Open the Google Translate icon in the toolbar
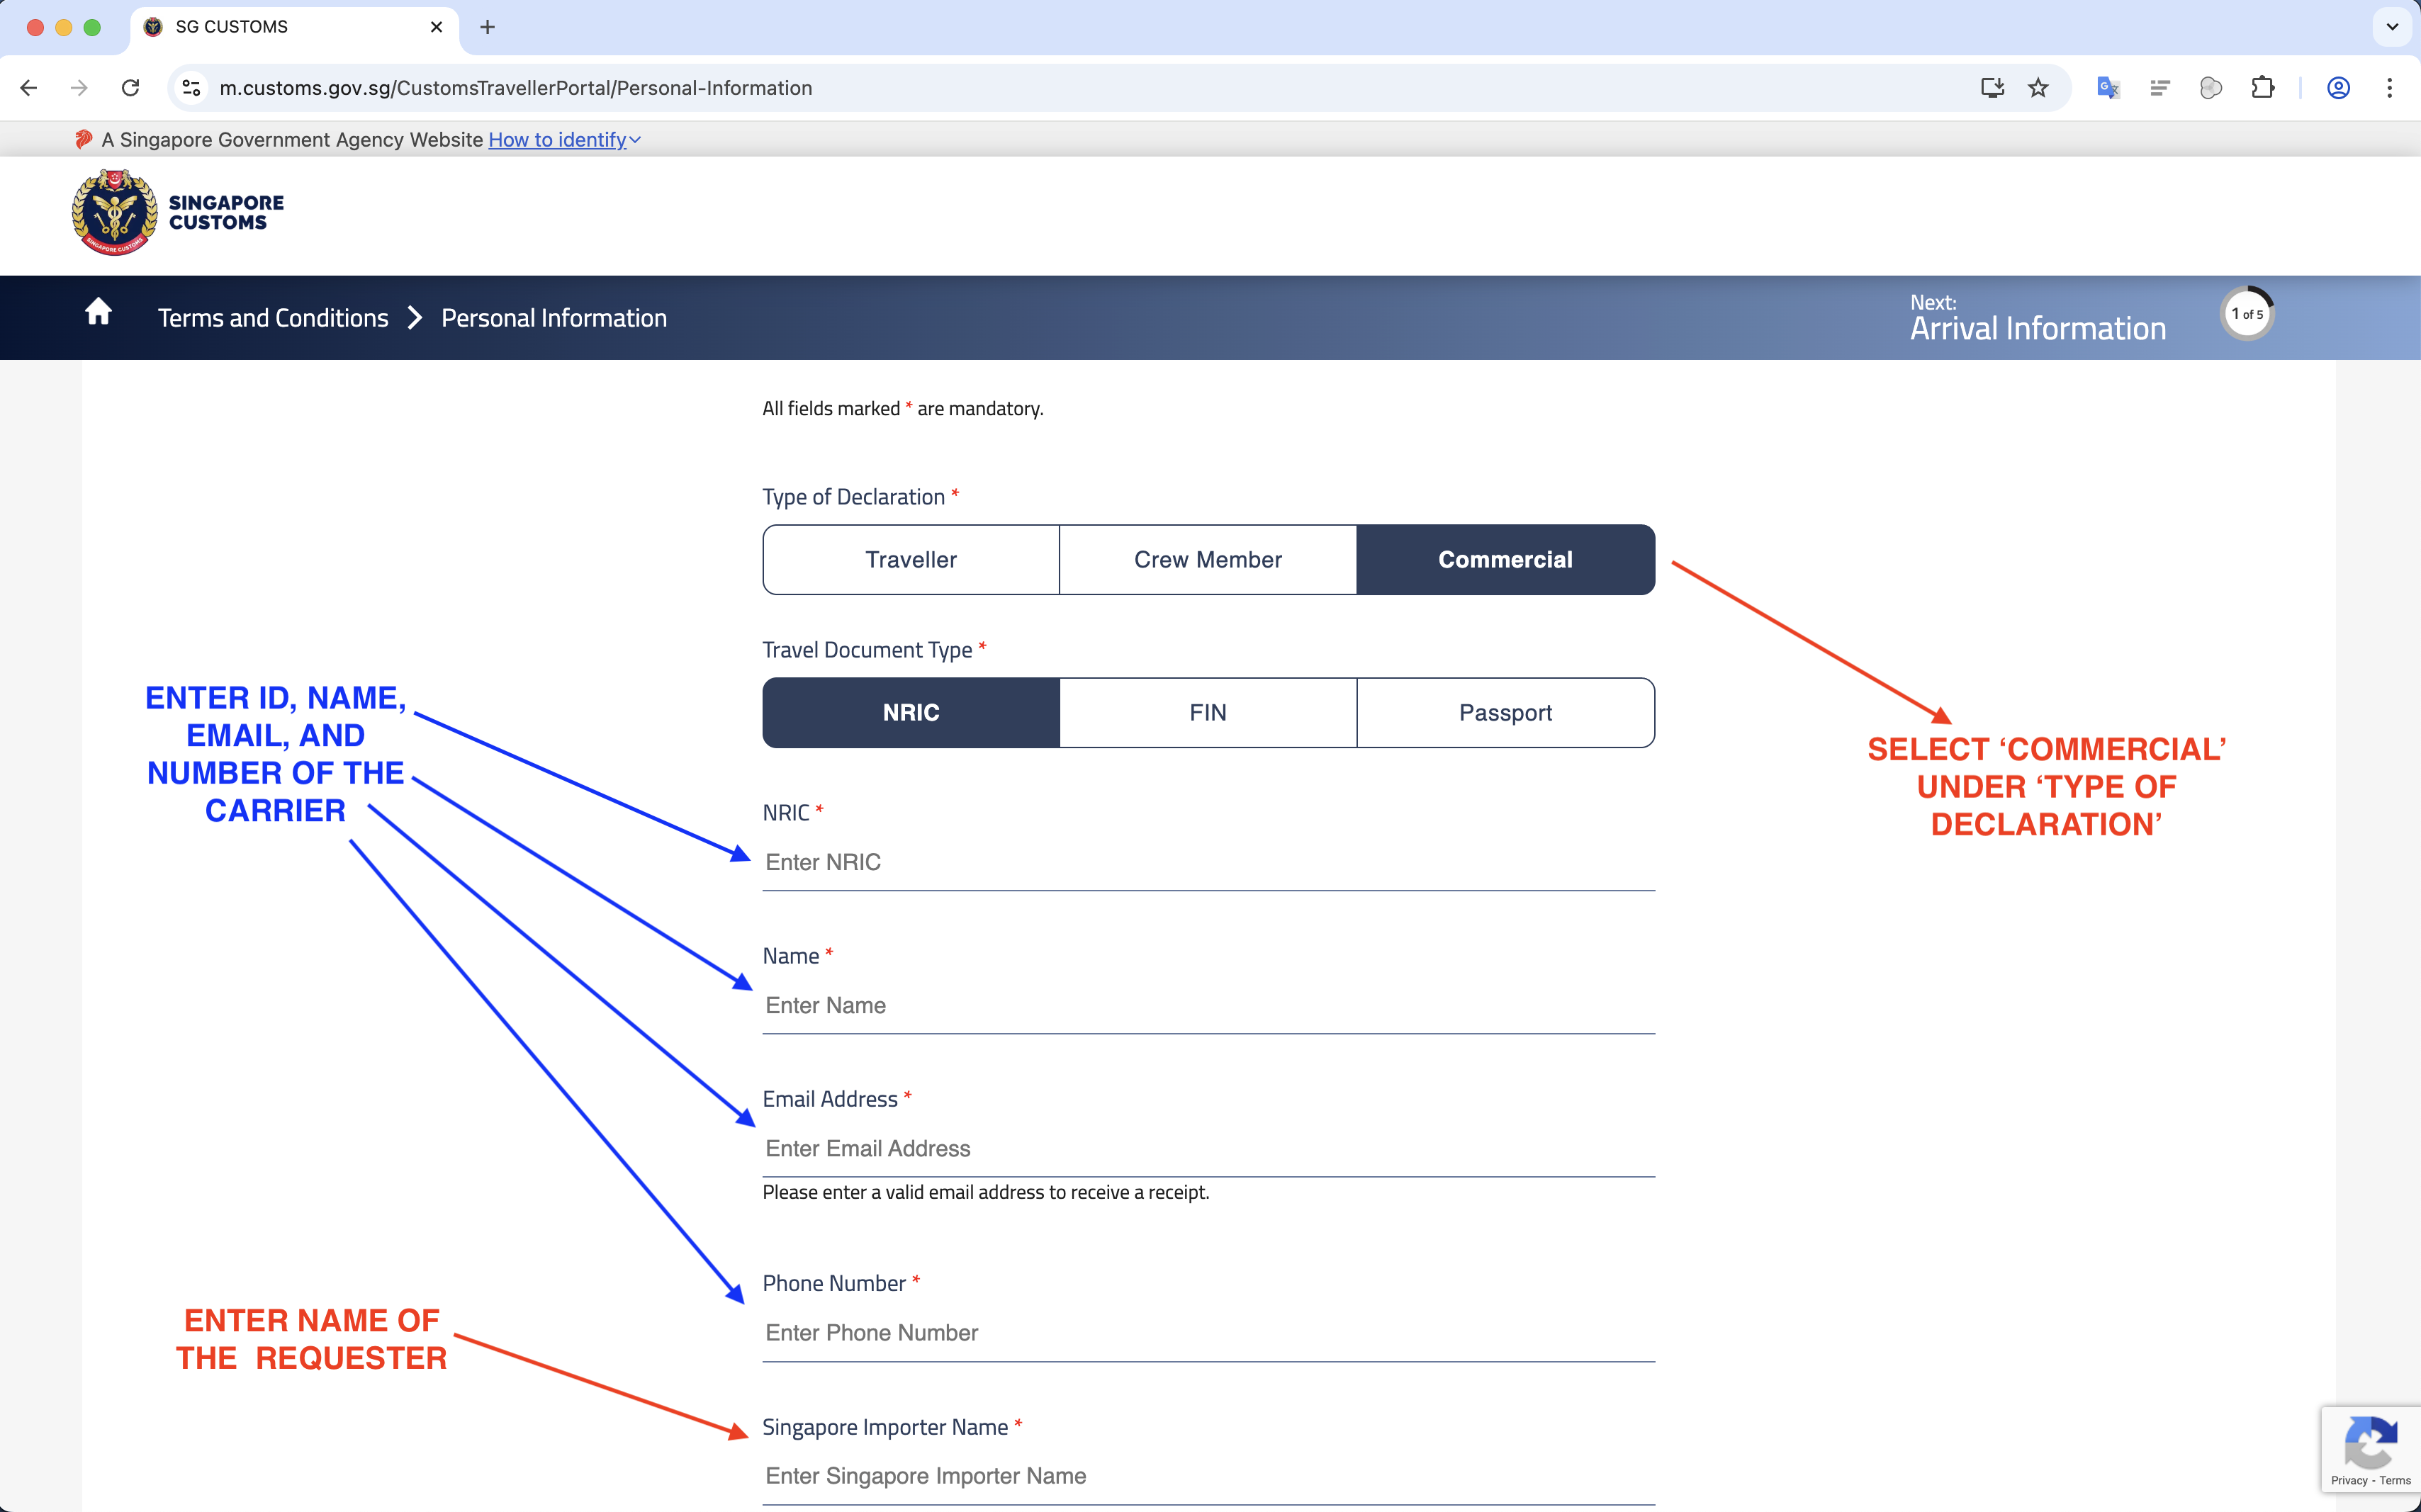Image resolution: width=2421 pixels, height=1512 pixels. coord(2107,88)
